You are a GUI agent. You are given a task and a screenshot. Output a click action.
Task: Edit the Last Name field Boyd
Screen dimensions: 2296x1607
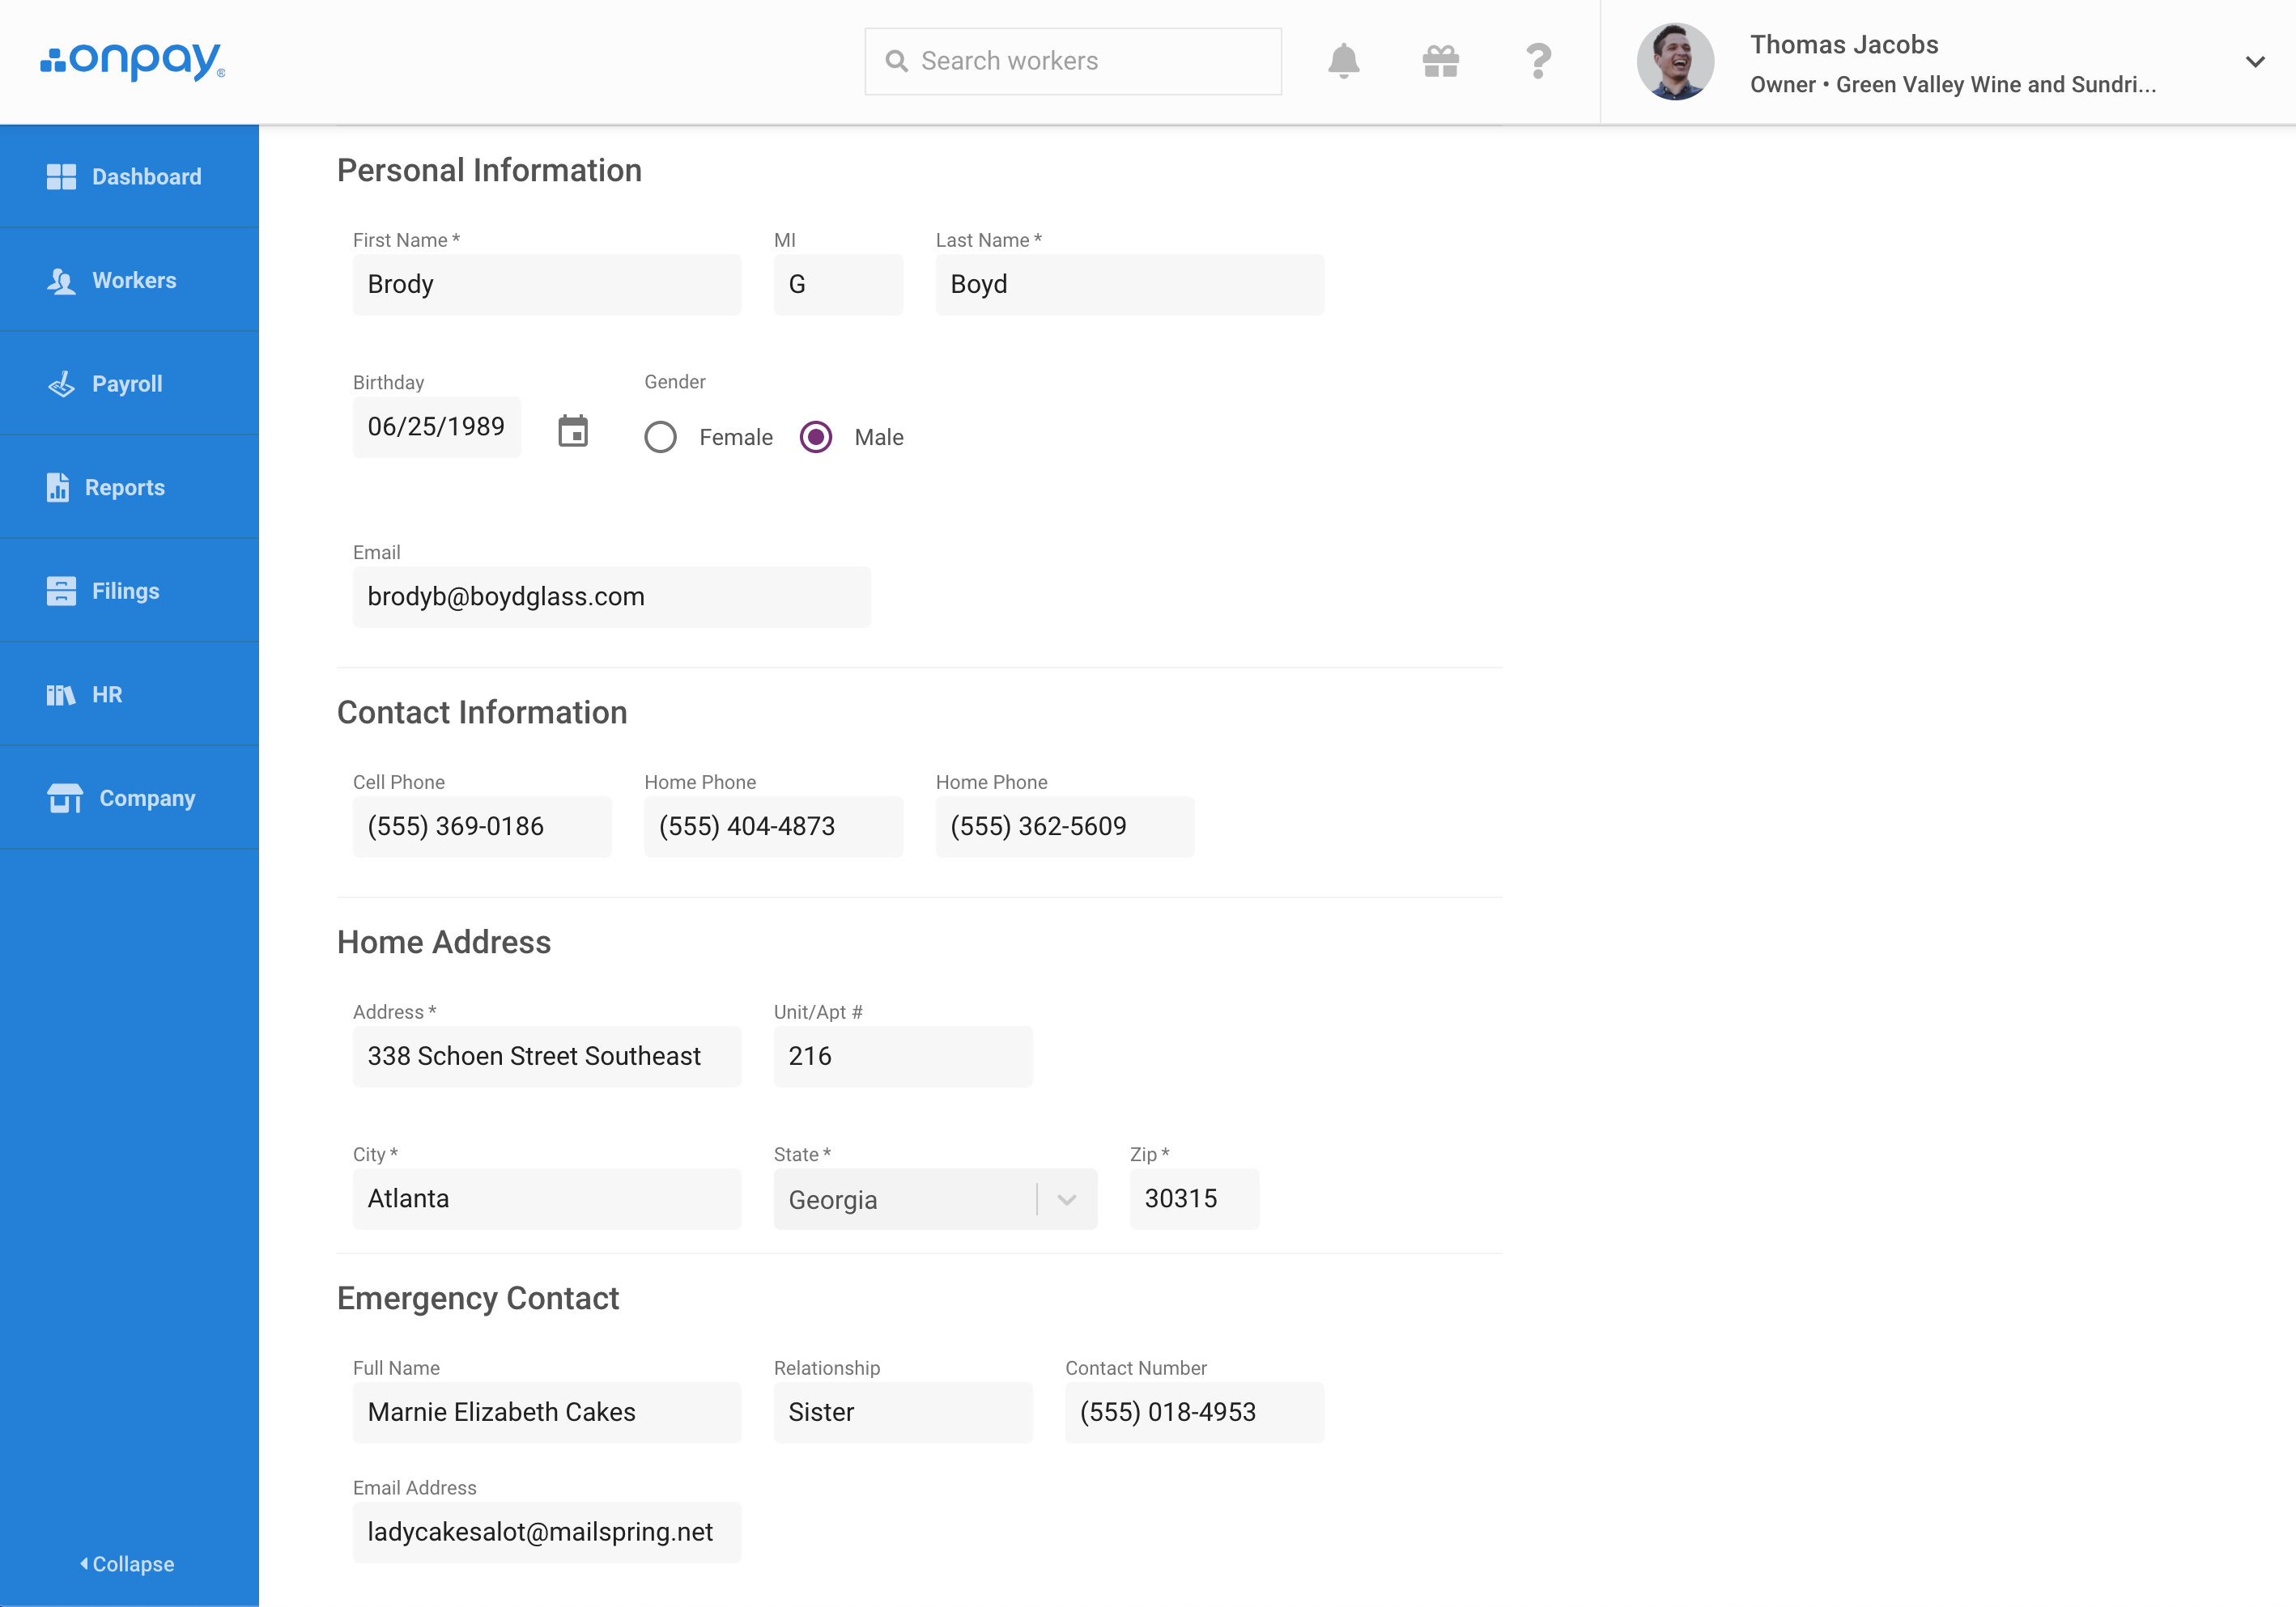point(1130,285)
